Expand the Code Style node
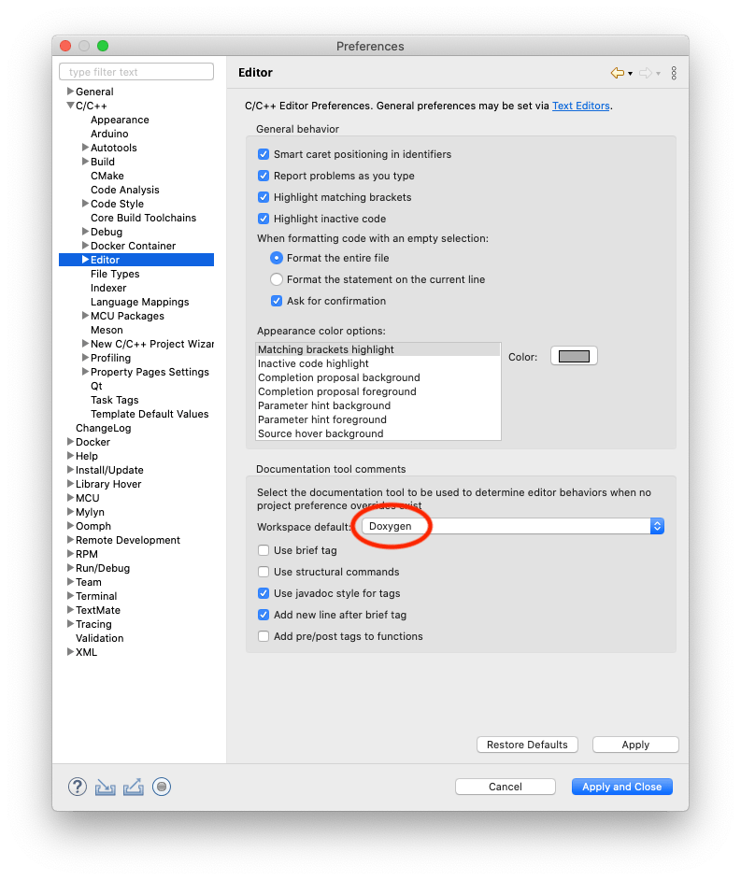The image size is (741, 880). pyautogui.click(x=85, y=203)
